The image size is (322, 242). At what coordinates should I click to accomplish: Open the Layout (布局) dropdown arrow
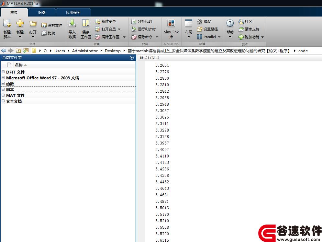189,37
